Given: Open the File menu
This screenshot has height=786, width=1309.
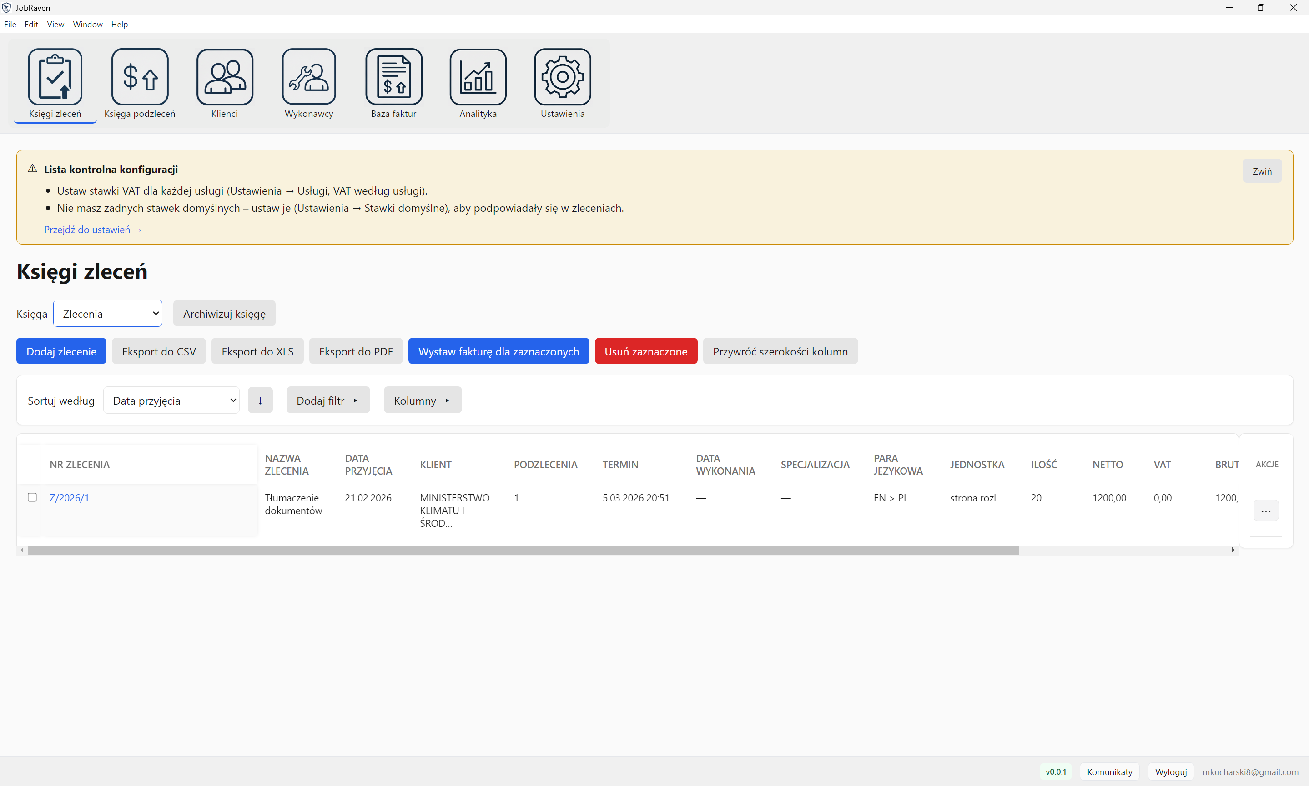Looking at the screenshot, I should point(10,25).
